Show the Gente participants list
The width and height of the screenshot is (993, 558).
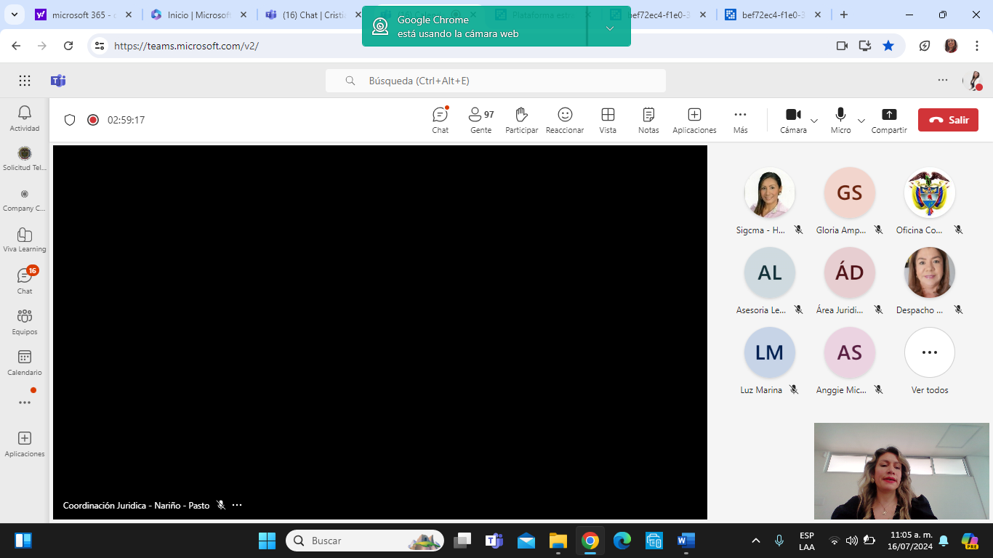[x=481, y=121]
